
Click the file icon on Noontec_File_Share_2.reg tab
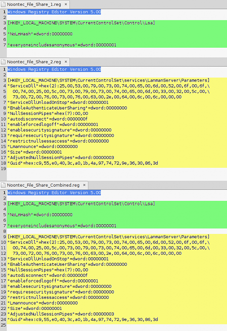tap(4, 62)
